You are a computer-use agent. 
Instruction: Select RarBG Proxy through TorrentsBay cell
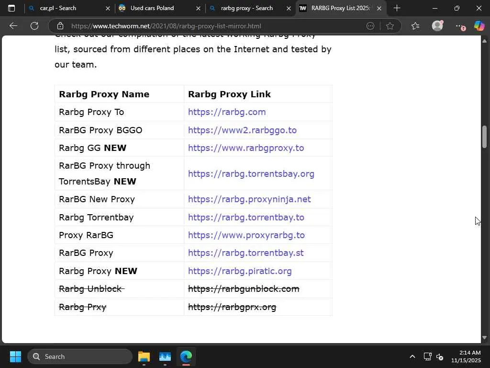119,173
